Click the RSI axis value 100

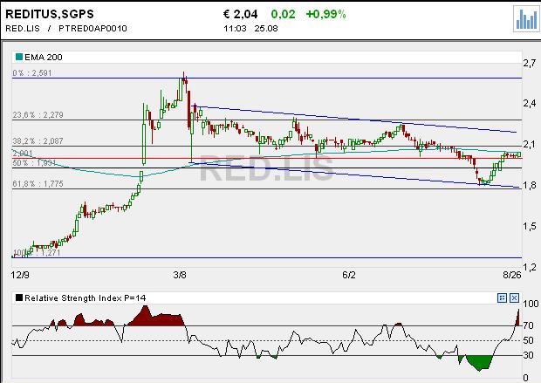point(531,304)
